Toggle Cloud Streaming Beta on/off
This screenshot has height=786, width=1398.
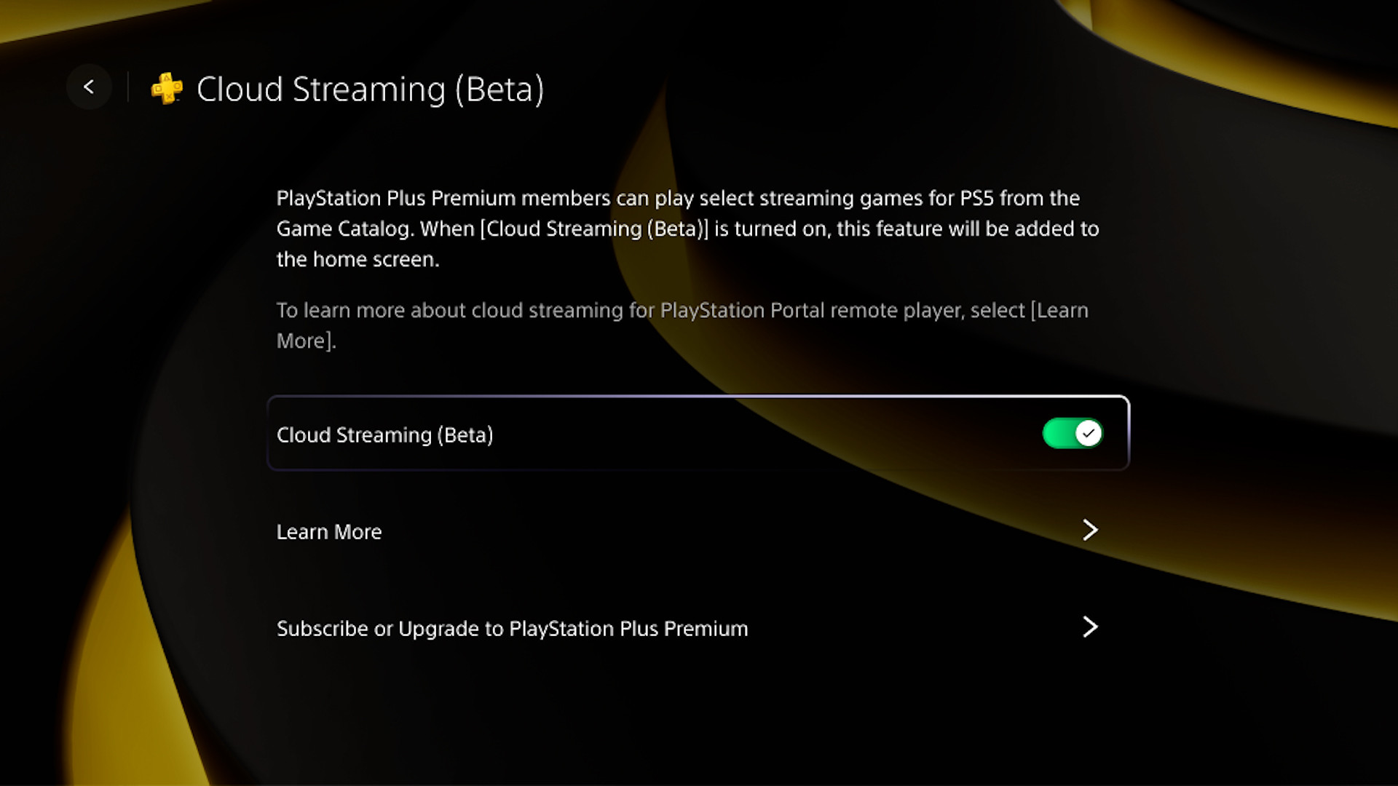[x=1073, y=434]
